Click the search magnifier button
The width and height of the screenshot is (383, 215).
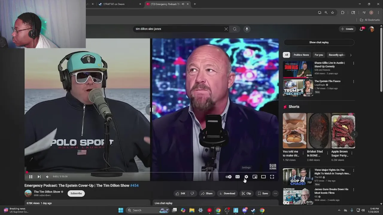click(x=235, y=29)
